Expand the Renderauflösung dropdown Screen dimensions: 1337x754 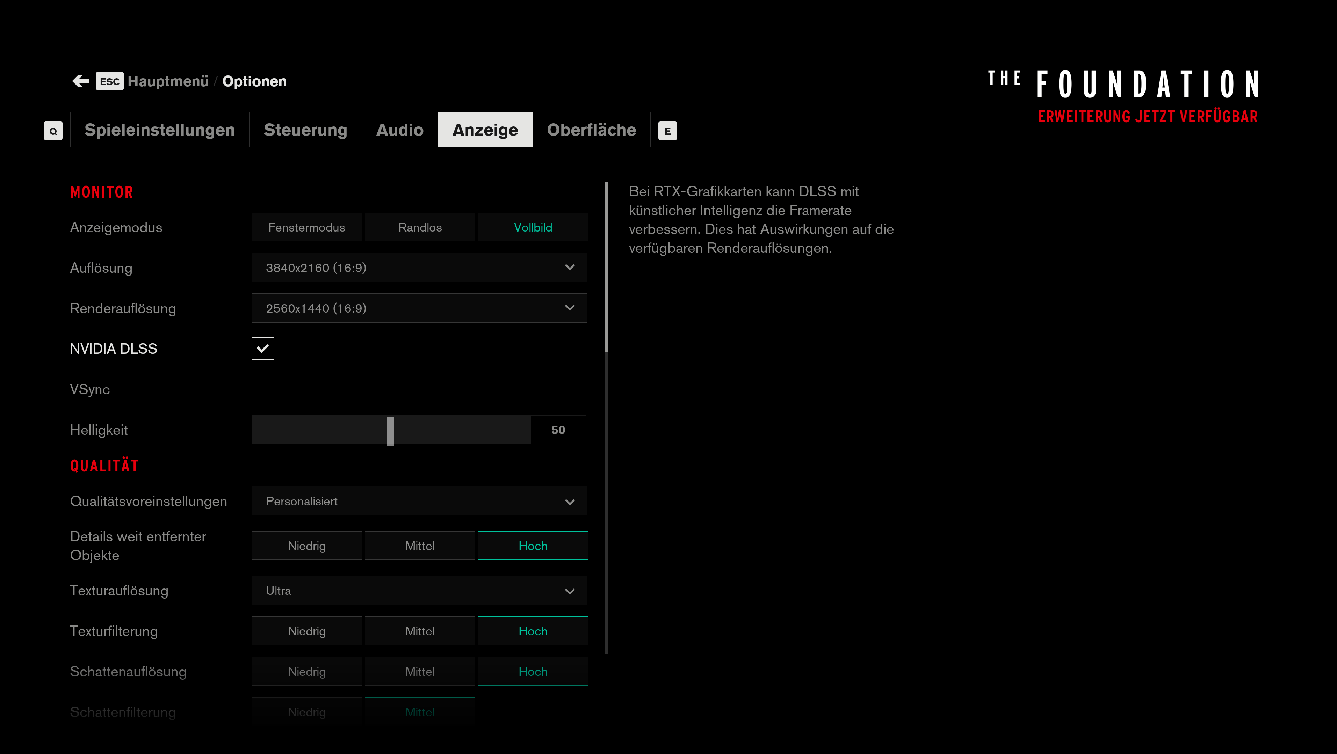[x=419, y=308]
